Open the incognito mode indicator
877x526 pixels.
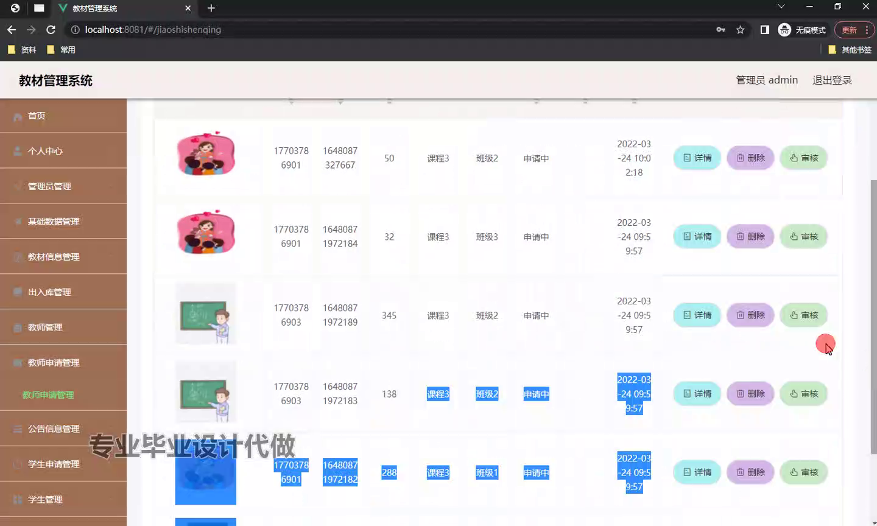pos(802,29)
